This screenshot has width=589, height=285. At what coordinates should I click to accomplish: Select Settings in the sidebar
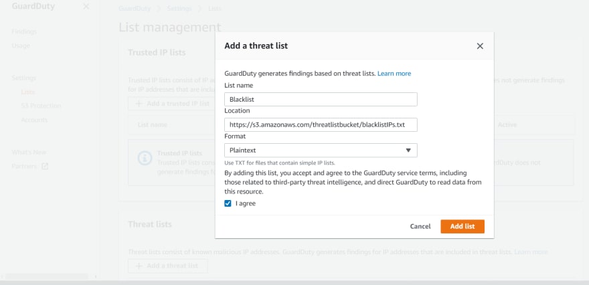pos(24,78)
